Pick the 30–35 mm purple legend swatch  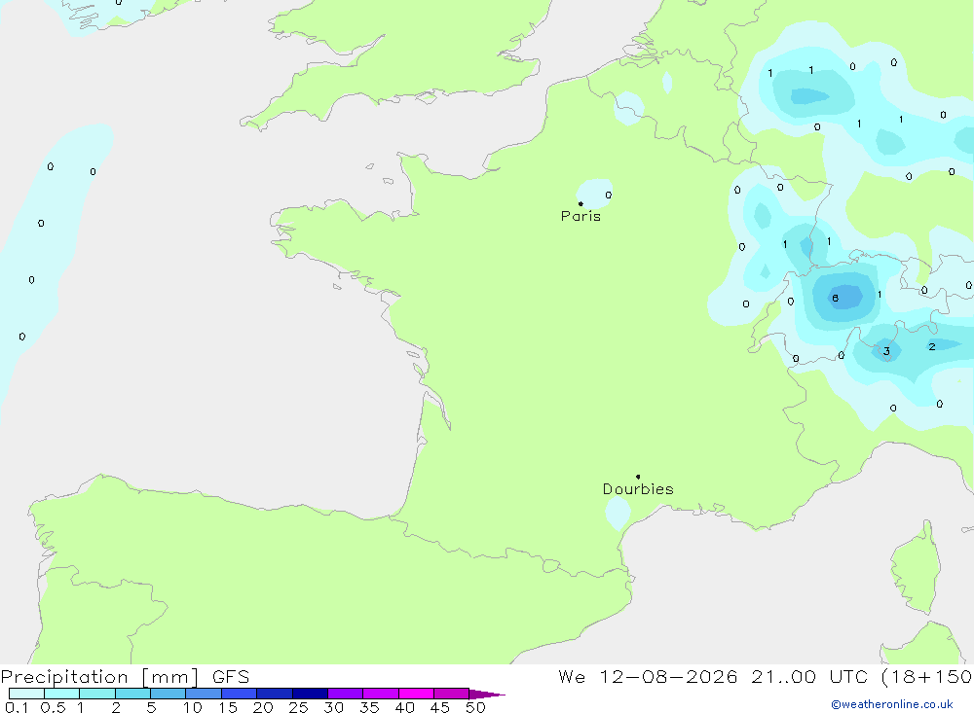pyautogui.click(x=345, y=694)
